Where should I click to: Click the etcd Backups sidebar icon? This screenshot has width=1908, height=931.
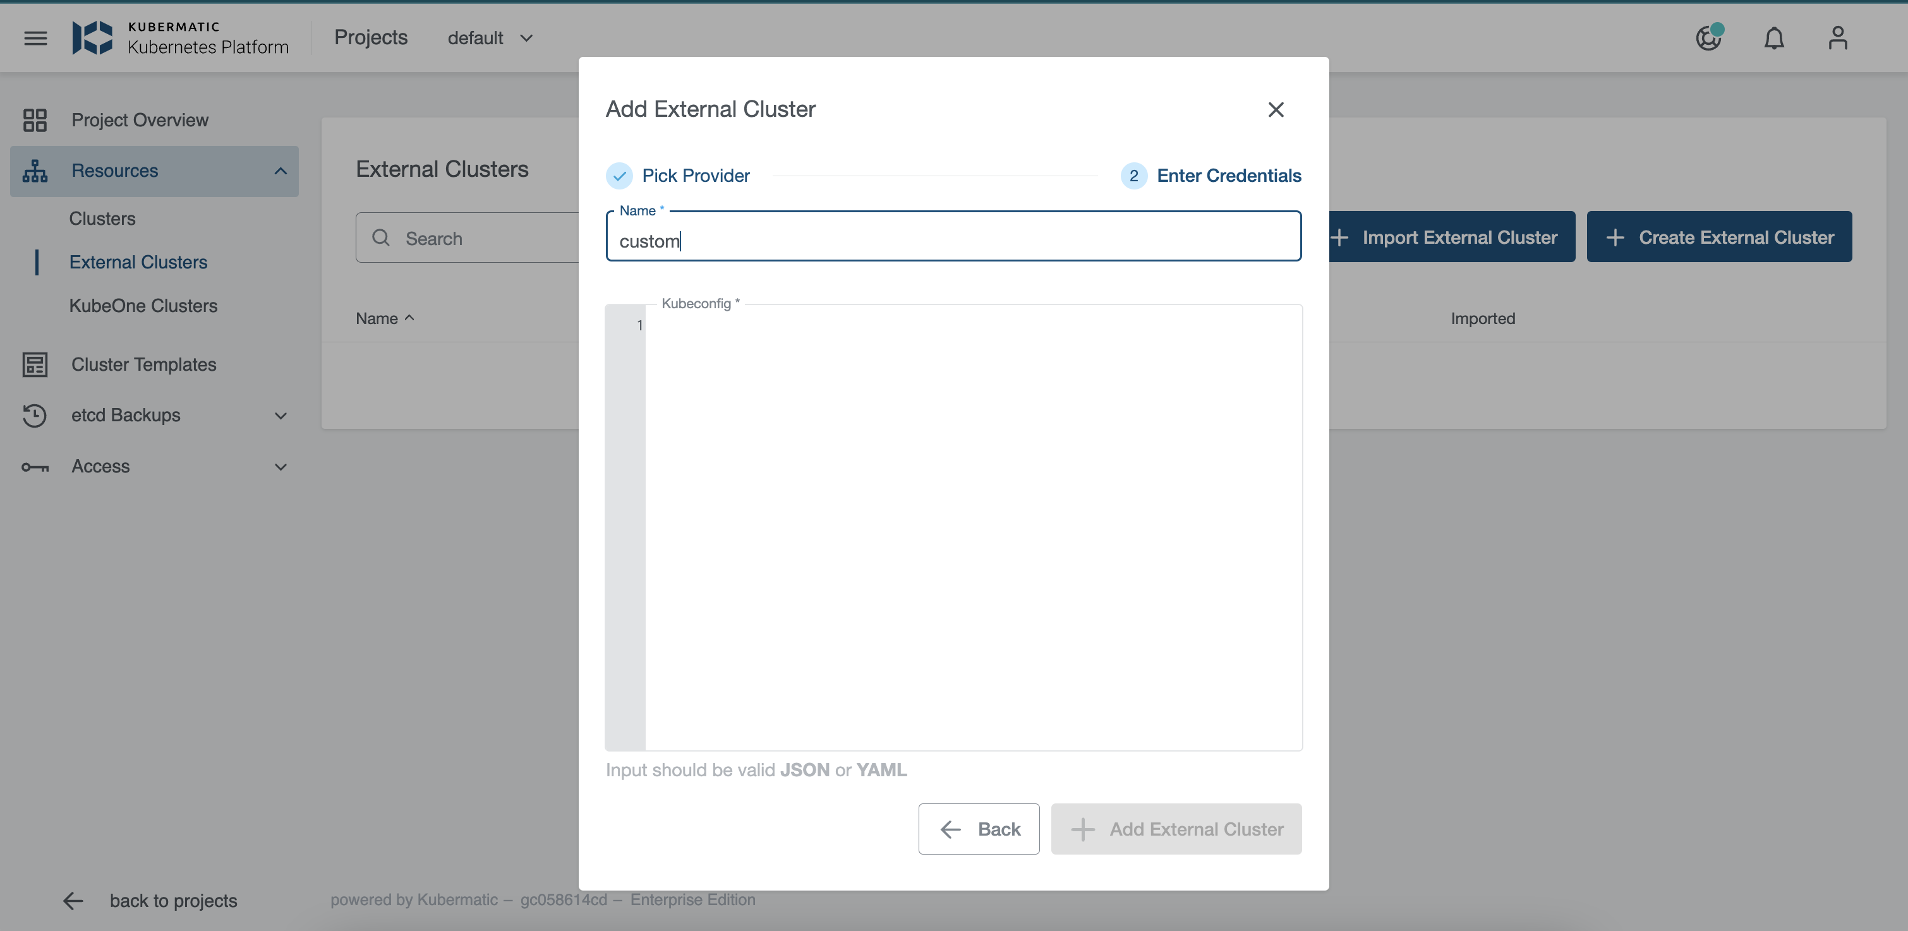tap(34, 414)
